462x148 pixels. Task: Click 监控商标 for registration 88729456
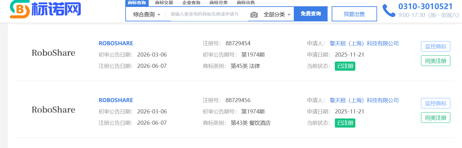435,103
